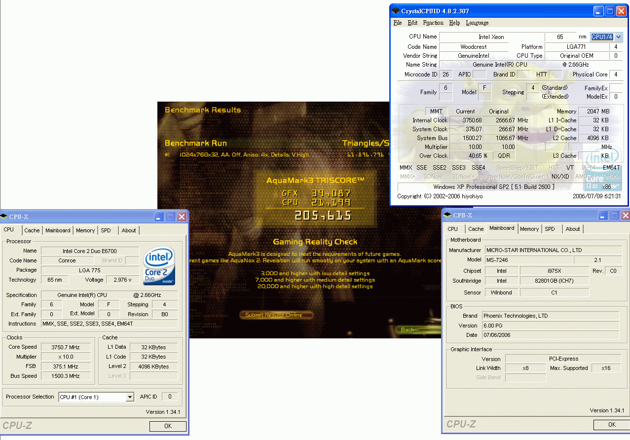
Task: Maximize the CrystalCPUID window
Action: (x=610, y=11)
